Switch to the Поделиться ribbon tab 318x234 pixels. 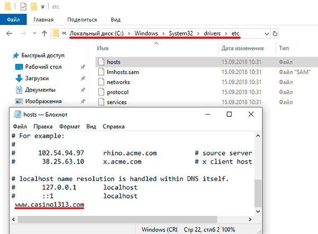tap(82, 20)
